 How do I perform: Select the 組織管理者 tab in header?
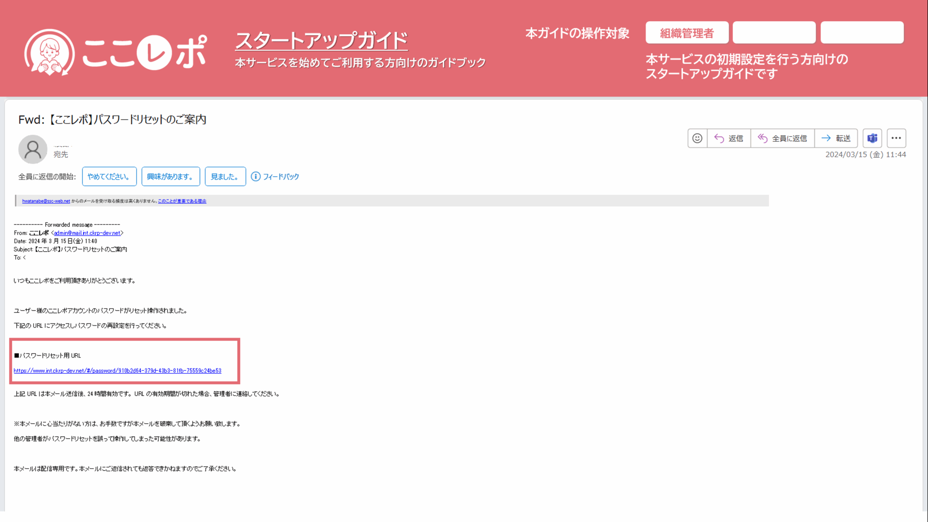(687, 33)
